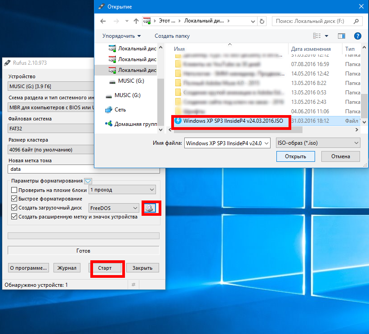Open the FreeDOS boot type dropdown
This screenshot has width=369, height=334.
(114, 208)
